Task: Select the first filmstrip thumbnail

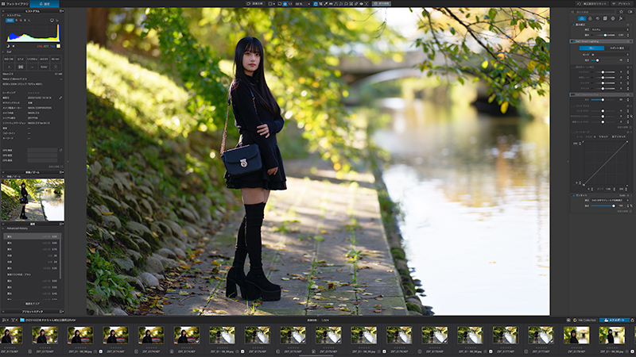Action: (11, 335)
